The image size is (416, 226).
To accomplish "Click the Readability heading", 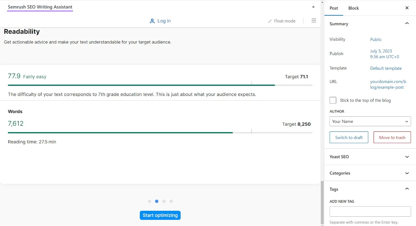I will coord(22,31).
